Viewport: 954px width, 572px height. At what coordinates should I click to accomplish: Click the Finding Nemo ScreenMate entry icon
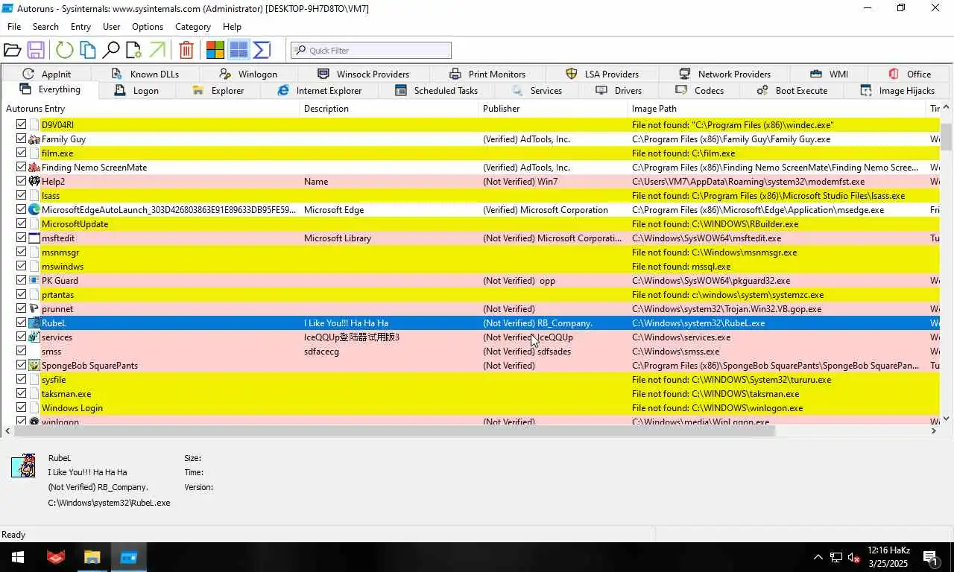(34, 168)
